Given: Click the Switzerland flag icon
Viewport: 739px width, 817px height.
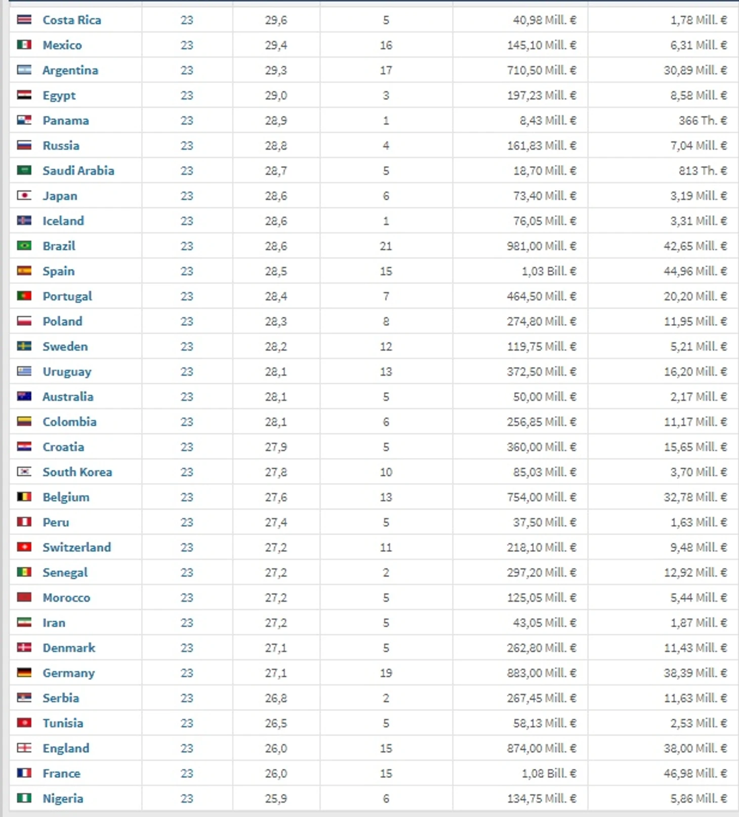Looking at the screenshot, I should pos(24,547).
